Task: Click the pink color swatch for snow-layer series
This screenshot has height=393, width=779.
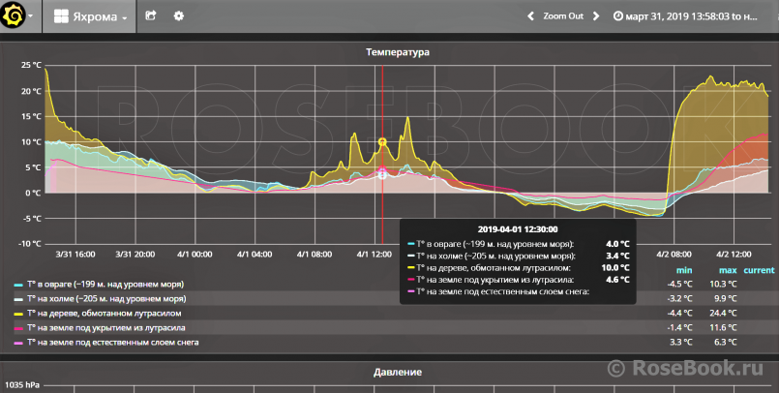Action: (18, 343)
